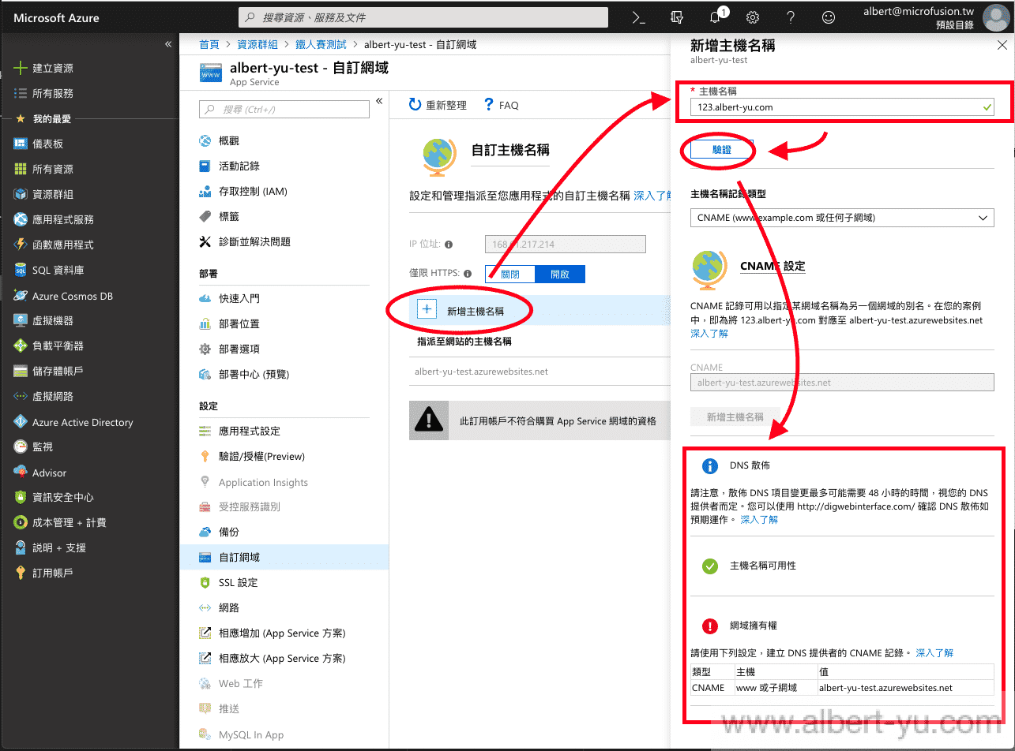
Task: Click 深入了解 link under CNAME description
Action: click(709, 334)
